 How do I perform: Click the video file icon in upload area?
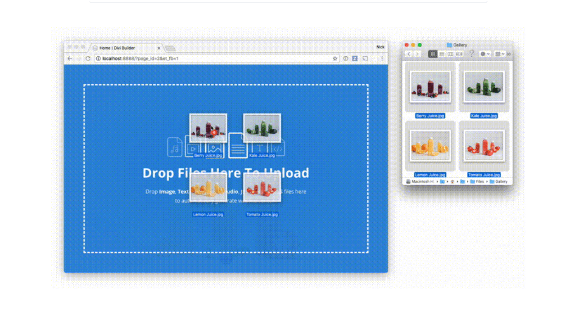(x=192, y=149)
